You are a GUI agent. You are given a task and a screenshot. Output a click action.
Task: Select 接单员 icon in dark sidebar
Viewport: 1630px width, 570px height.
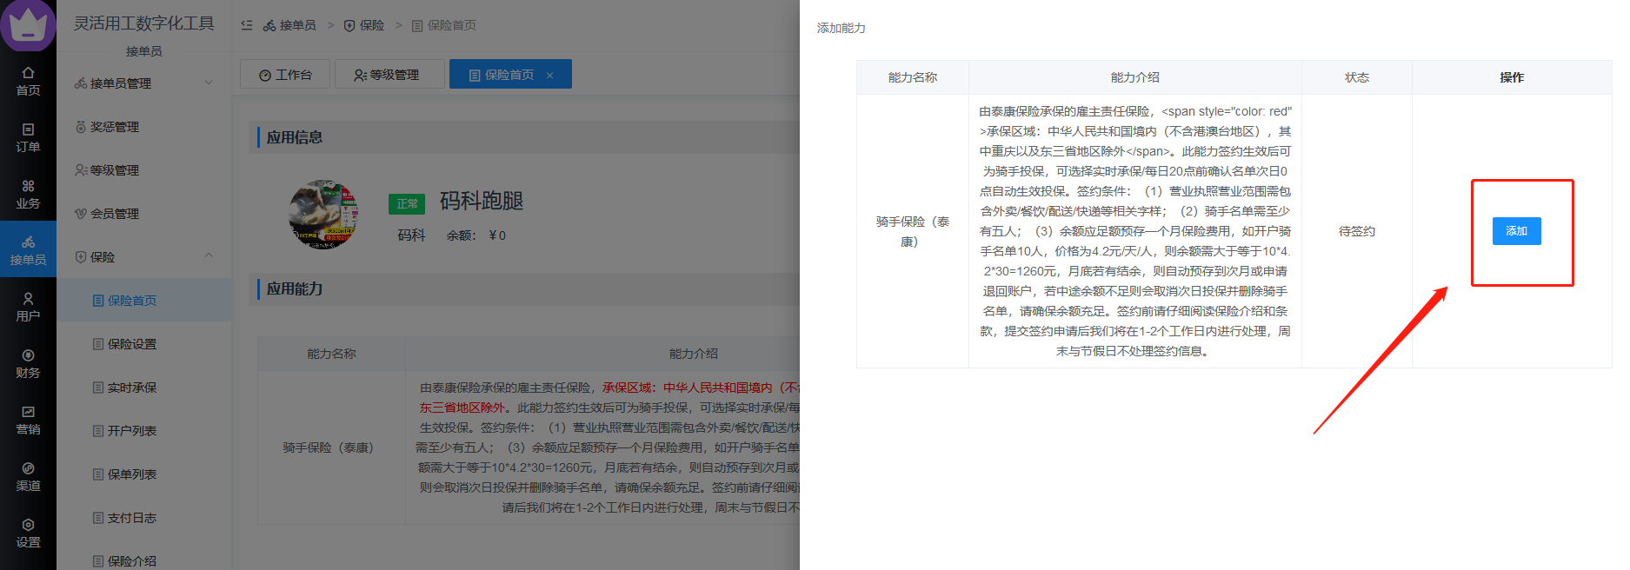pyautogui.click(x=28, y=250)
